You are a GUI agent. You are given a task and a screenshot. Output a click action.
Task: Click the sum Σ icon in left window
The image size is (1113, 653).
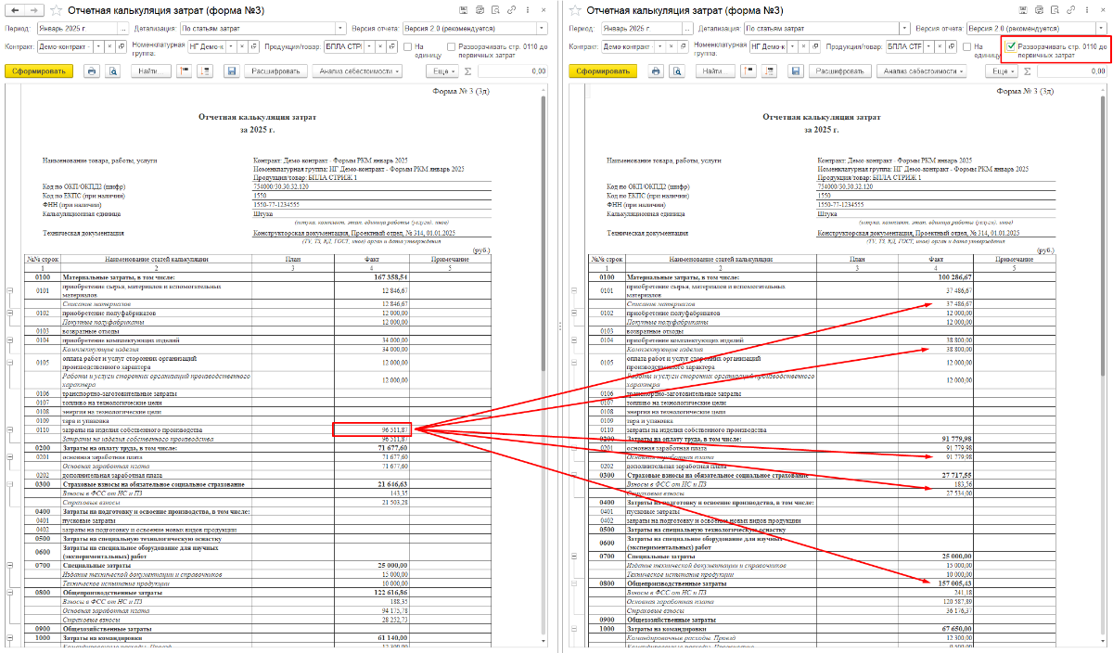pos(468,70)
